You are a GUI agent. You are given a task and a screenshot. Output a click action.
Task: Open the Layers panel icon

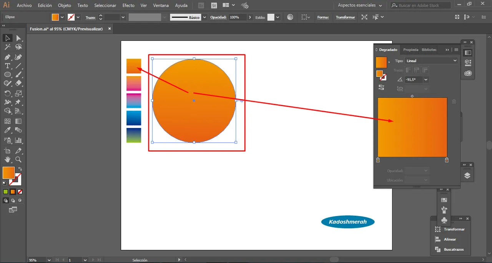[x=467, y=176]
